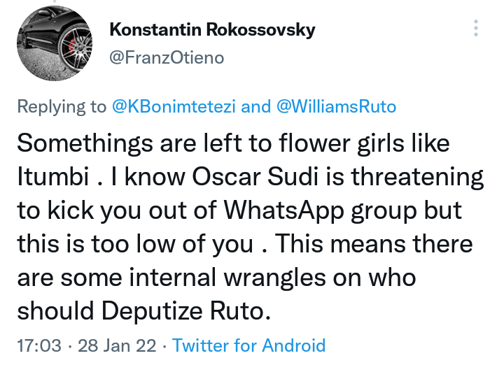The height and width of the screenshot is (365, 504).
Task: Click the word 'and' between the mentions
Action: click(256, 106)
